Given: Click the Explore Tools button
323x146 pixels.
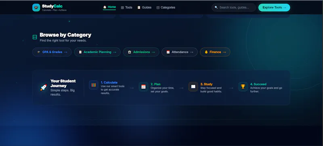Looking at the screenshot, I should [x=274, y=7].
